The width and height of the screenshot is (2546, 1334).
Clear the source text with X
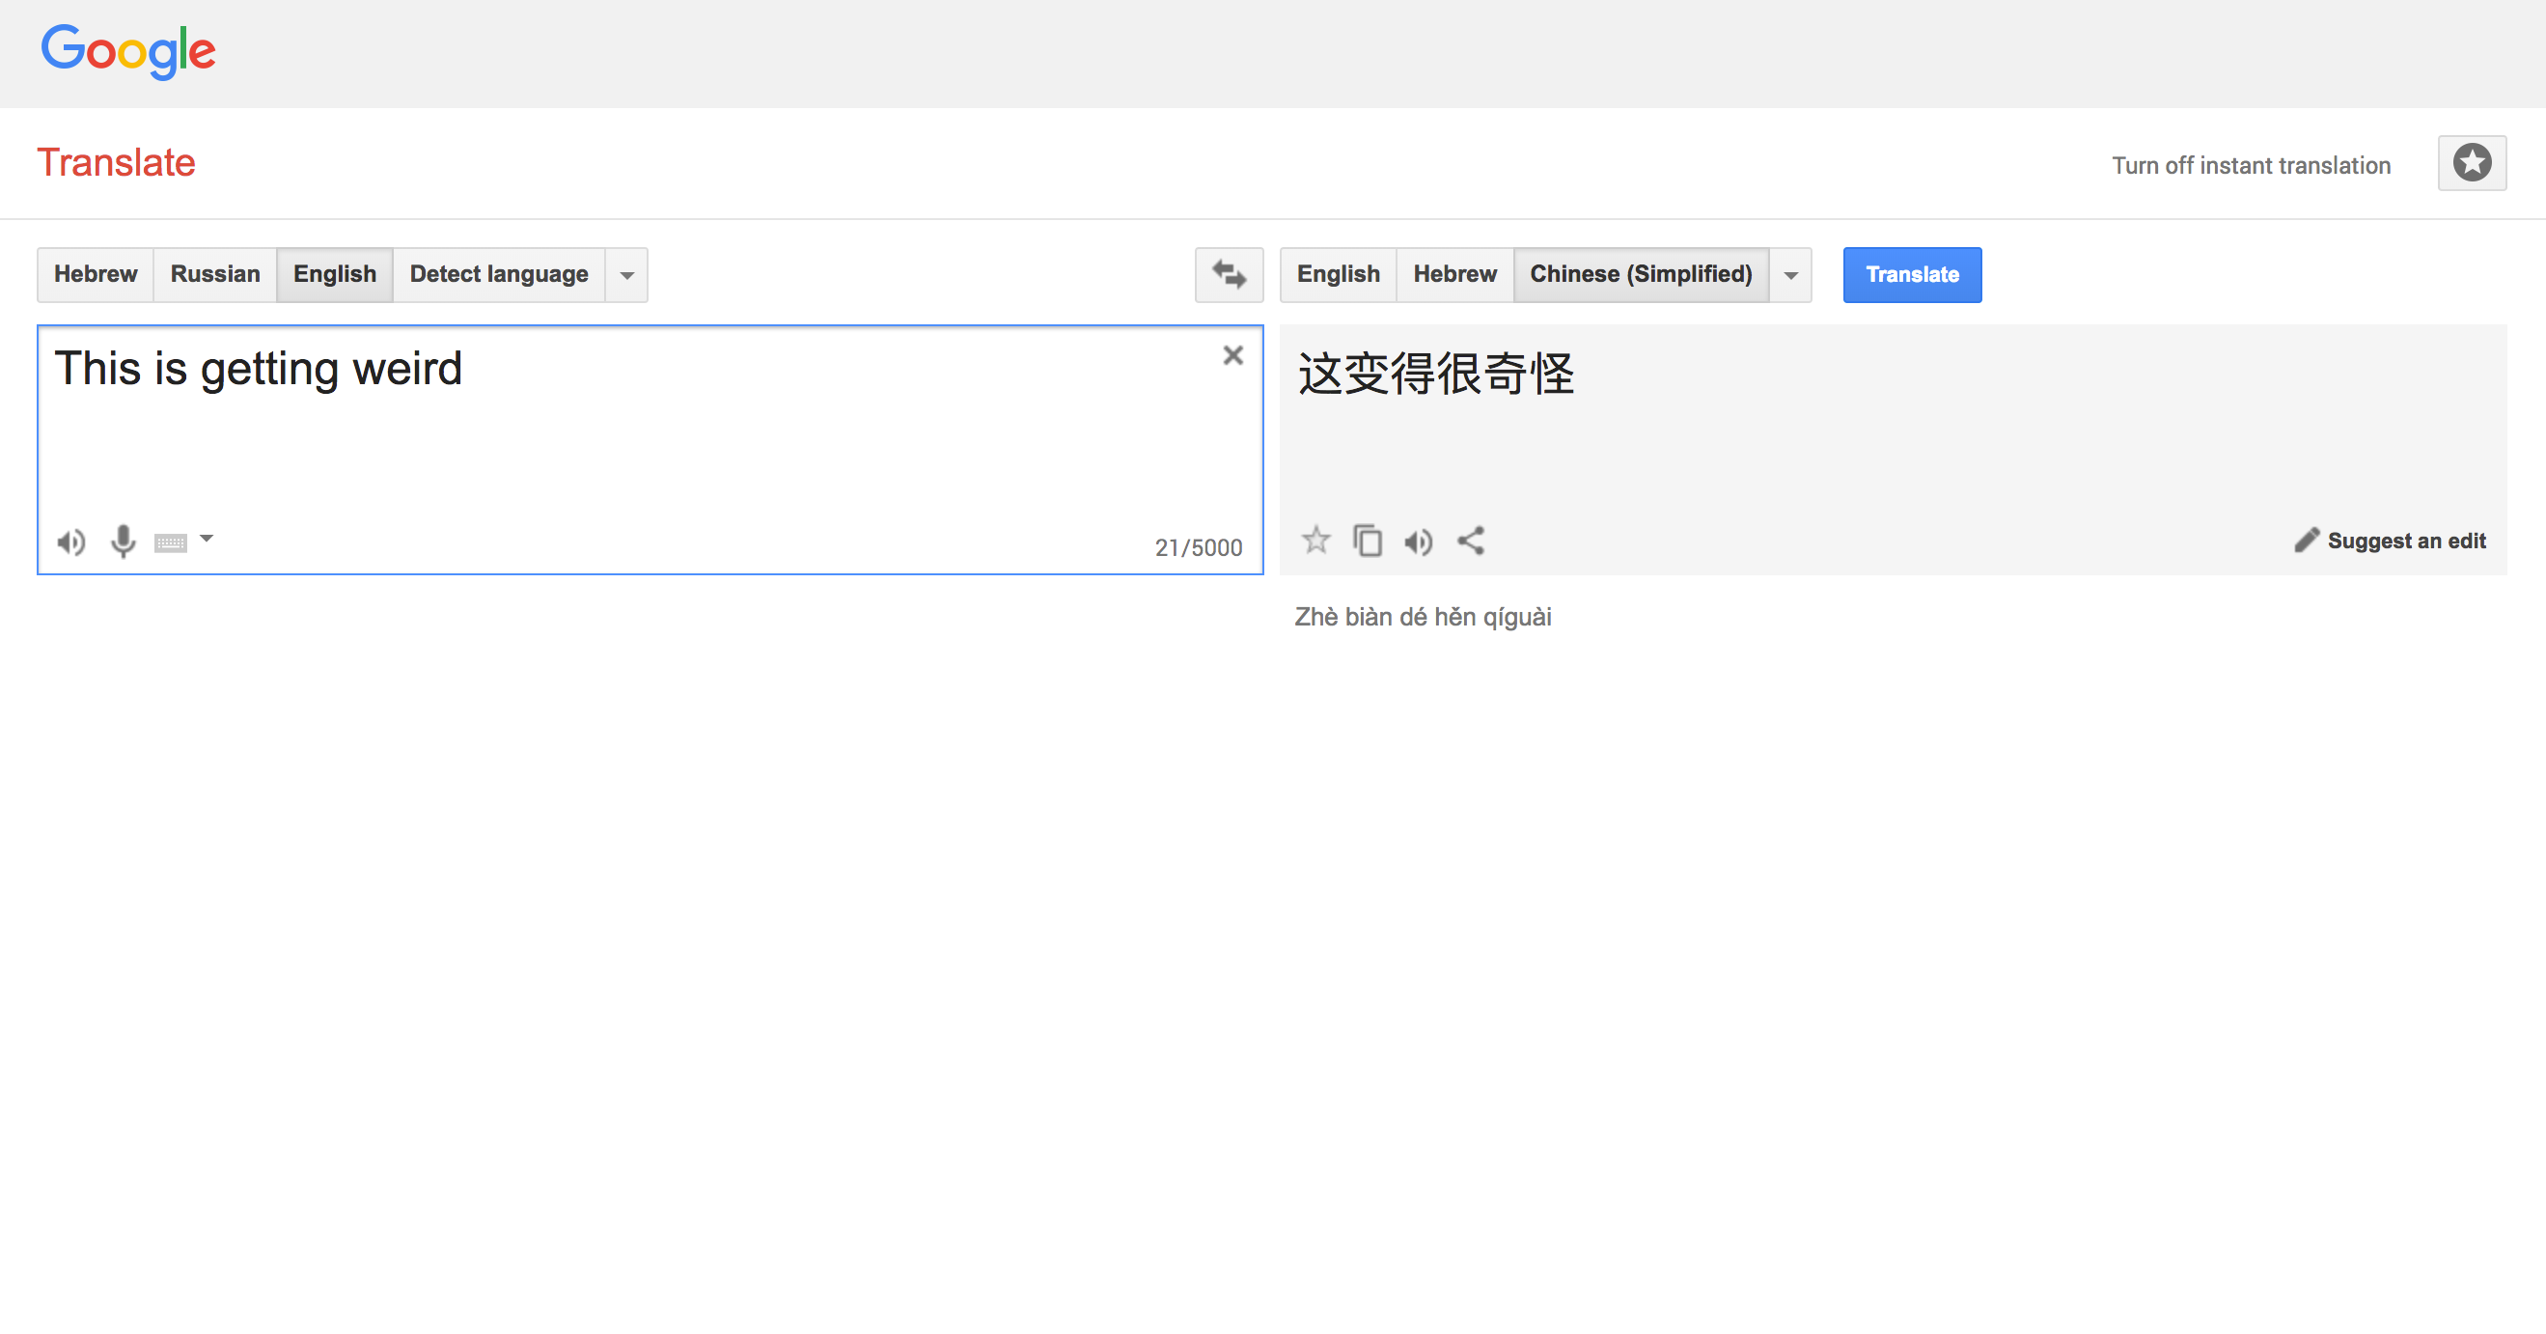pos(1232,356)
